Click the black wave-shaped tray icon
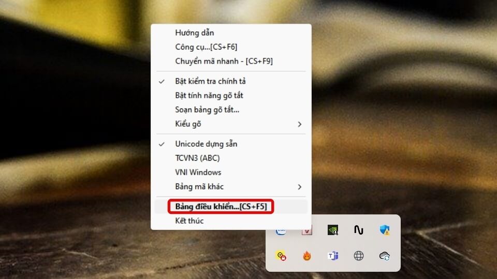 coord(358,230)
